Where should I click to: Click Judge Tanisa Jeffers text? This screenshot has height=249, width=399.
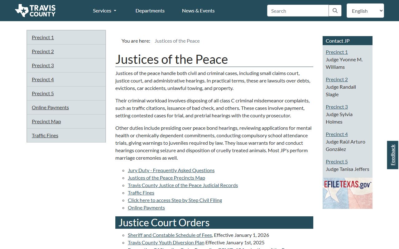(347, 169)
